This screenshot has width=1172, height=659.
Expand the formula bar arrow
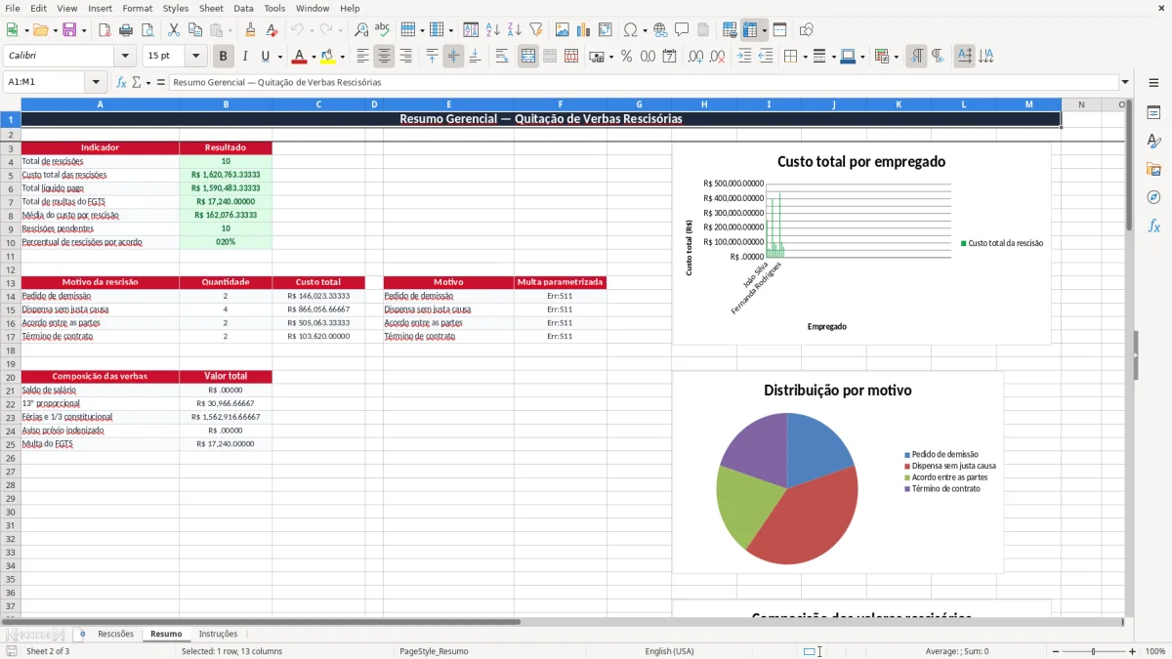tap(1125, 83)
